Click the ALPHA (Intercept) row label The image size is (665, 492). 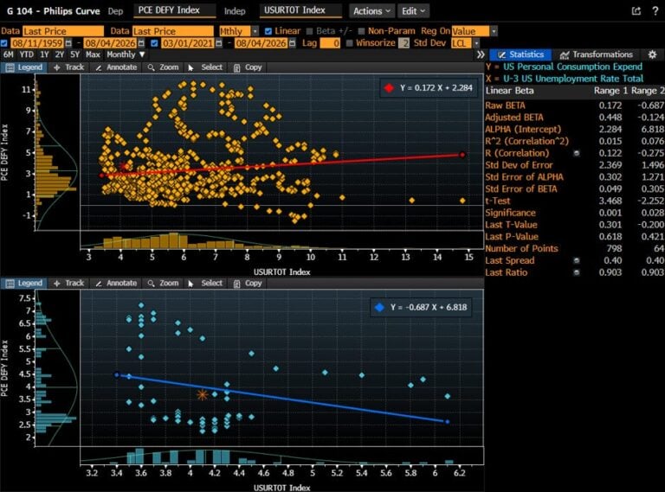tap(523, 129)
